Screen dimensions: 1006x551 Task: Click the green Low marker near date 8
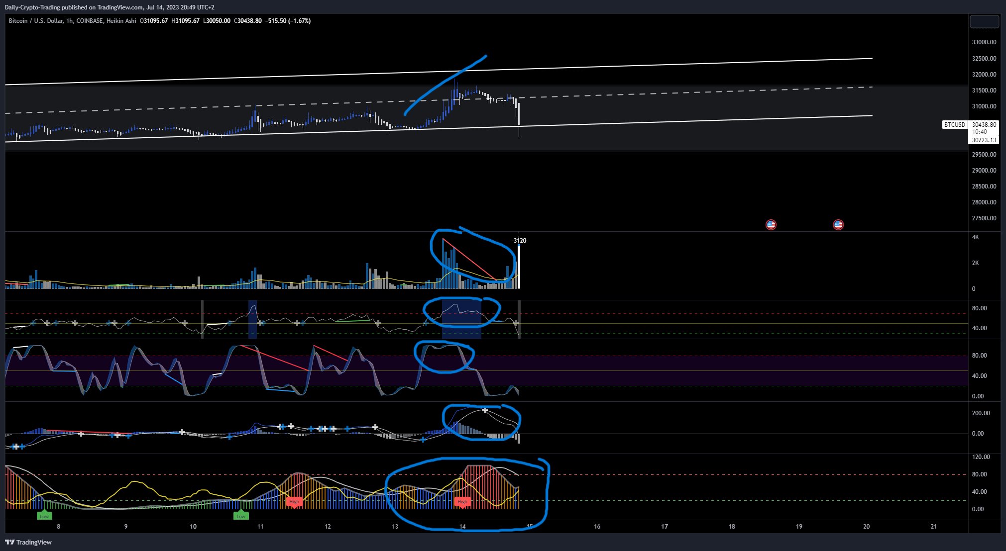(x=44, y=516)
